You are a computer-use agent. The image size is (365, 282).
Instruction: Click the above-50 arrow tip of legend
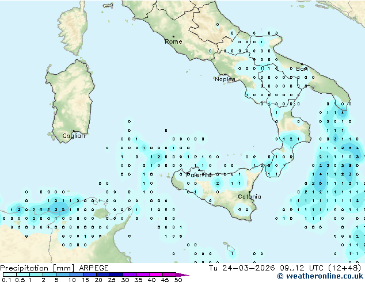pyautogui.click(x=182, y=275)
